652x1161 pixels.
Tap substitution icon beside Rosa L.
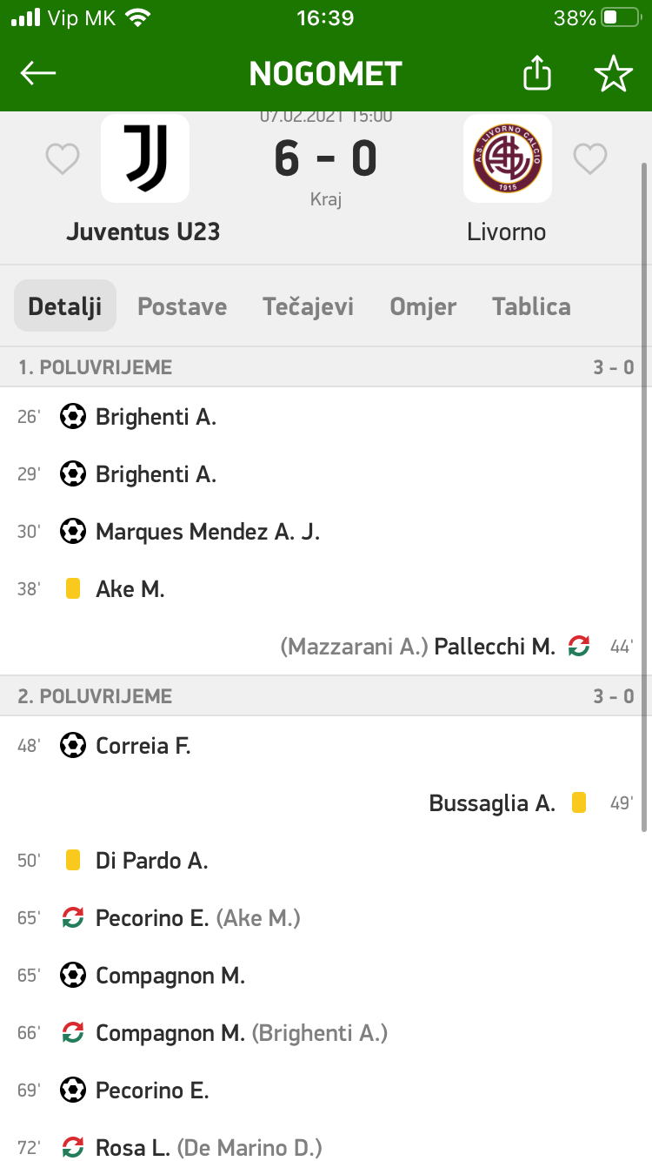point(73,1148)
